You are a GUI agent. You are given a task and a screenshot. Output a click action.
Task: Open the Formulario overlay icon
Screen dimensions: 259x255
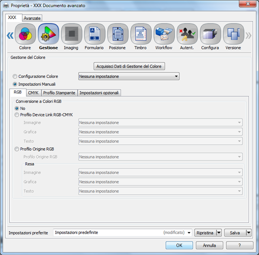[x=95, y=34]
